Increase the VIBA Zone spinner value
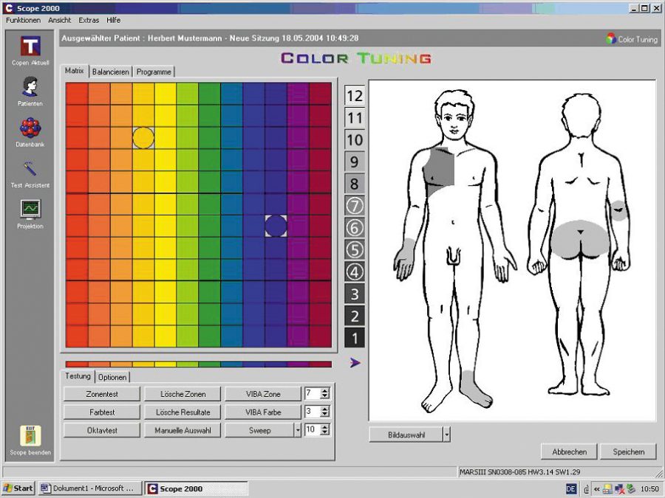Image resolution: width=665 pixels, height=498 pixels. click(x=324, y=390)
